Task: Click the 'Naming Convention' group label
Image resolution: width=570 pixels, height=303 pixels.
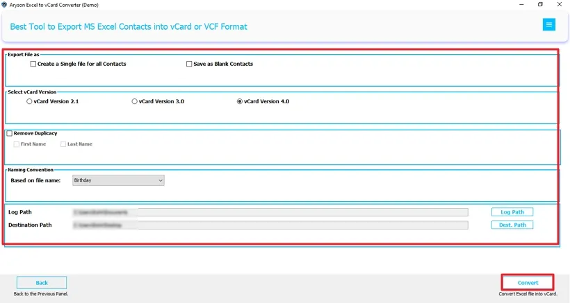Action: pyautogui.click(x=31, y=170)
